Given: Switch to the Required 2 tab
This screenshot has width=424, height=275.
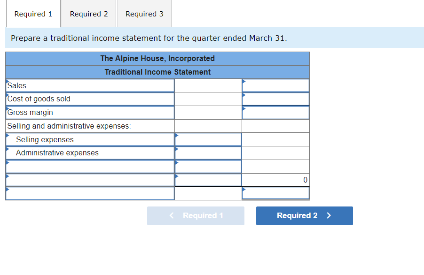Looking at the screenshot, I should [88, 14].
